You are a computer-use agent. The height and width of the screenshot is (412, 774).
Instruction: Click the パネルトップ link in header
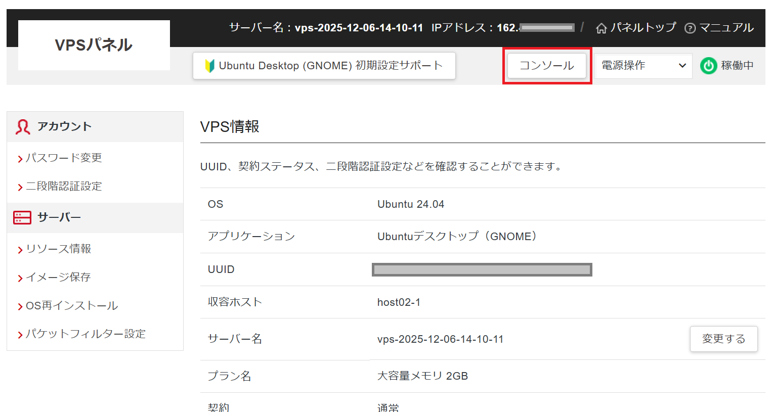pos(643,28)
